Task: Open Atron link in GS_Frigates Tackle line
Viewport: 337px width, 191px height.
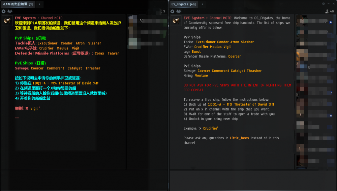Action: click(235, 42)
